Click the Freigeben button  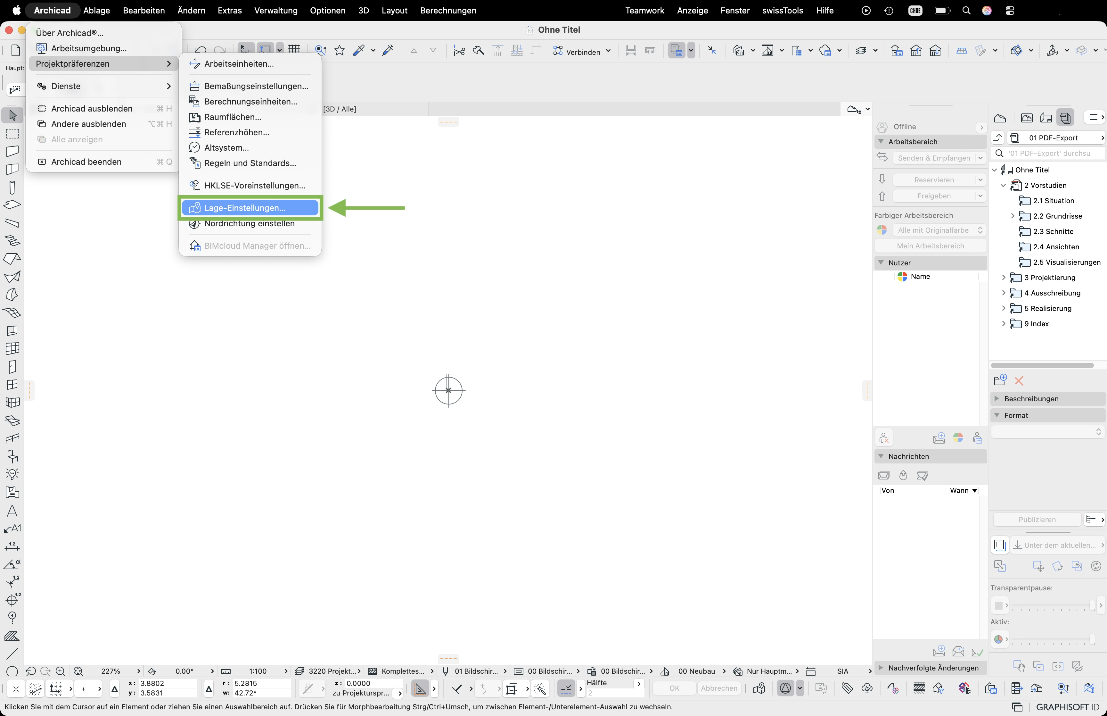click(934, 196)
